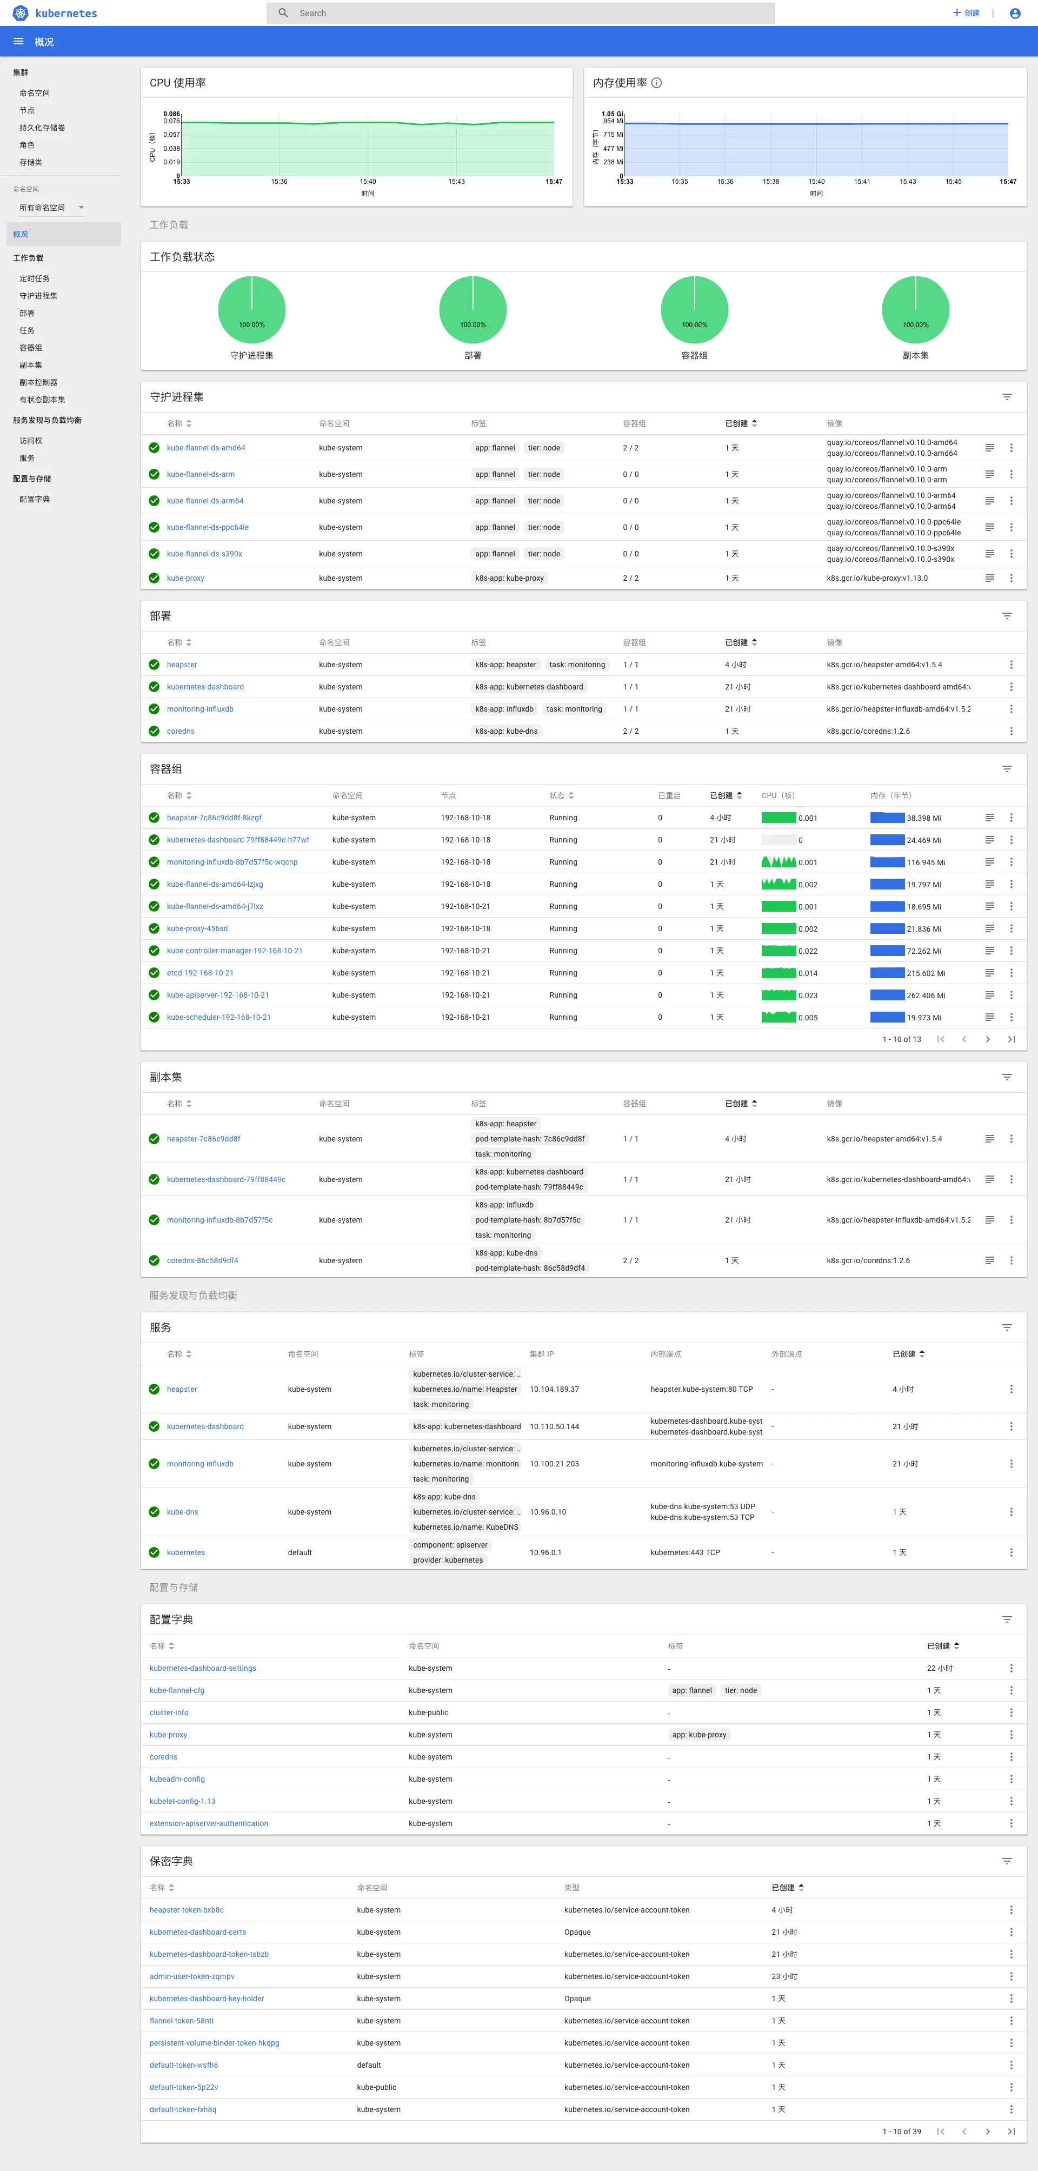This screenshot has height=2171, width=1038.
Task: Open logs icon for kube-proxy daemon set
Action: pyautogui.click(x=989, y=578)
